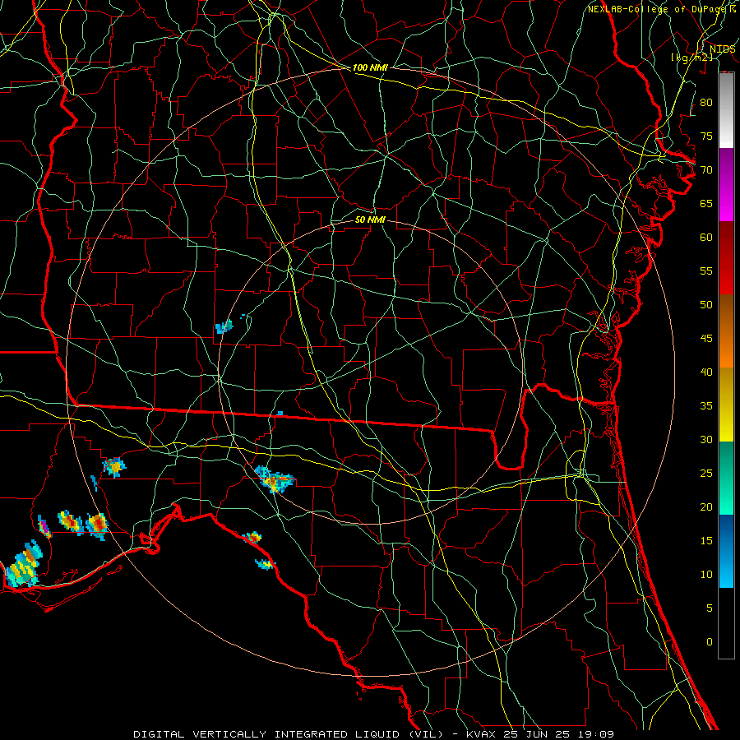Click the light-blue echo northwest of the radar center
This screenshot has height=740, width=740.
point(224,326)
